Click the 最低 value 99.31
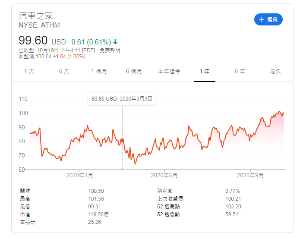 [95, 206]
